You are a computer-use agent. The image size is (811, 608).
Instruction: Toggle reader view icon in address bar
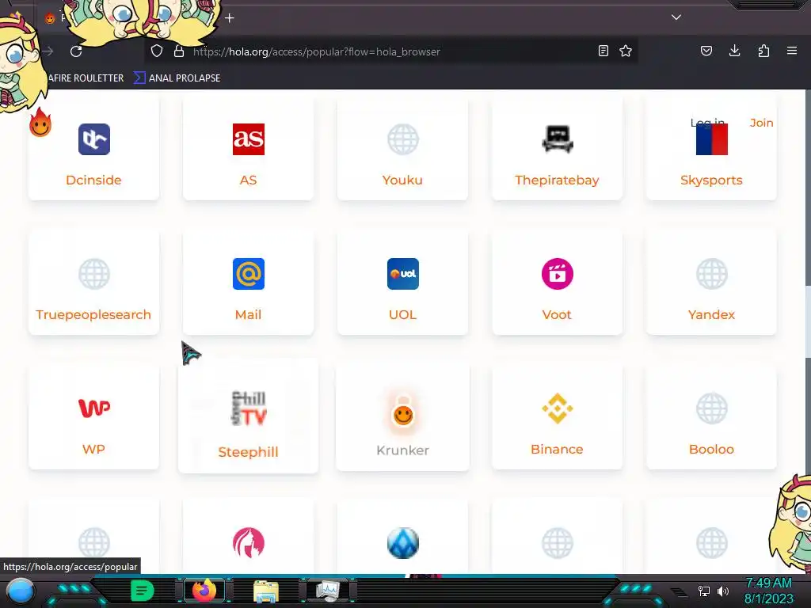(x=603, y=51)
